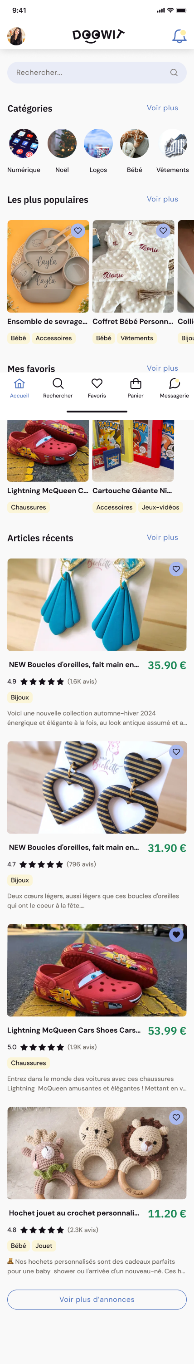This screenshot has width=194, height=1364.
Task: Click the Rechercher search input field
Action: tap(97, 73)
